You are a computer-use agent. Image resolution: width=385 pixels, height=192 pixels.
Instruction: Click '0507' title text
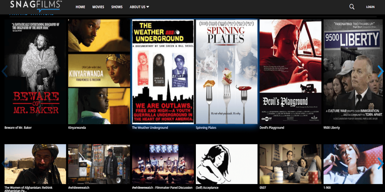263,188
